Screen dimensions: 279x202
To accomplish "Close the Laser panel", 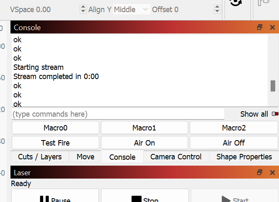I will (x=272, y=172).
